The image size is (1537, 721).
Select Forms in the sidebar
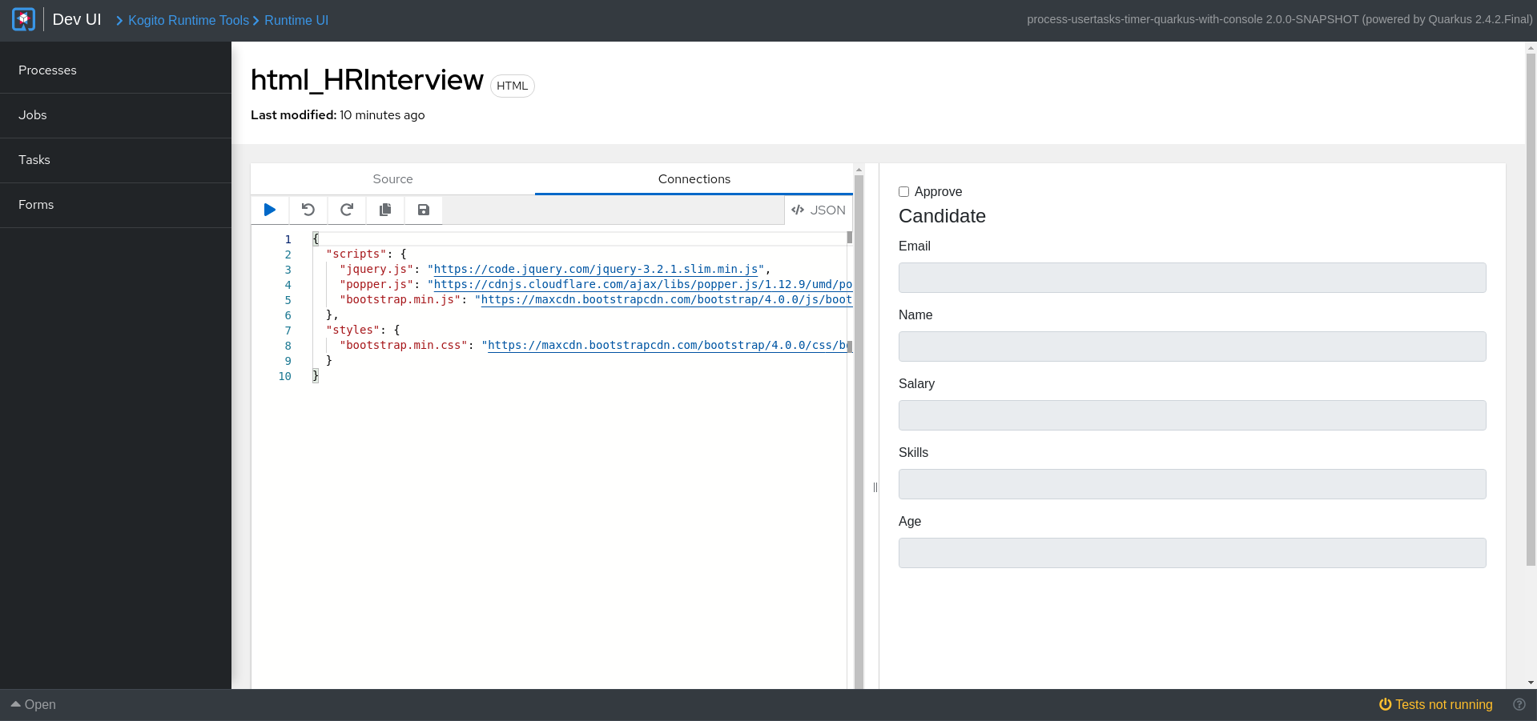36,204
